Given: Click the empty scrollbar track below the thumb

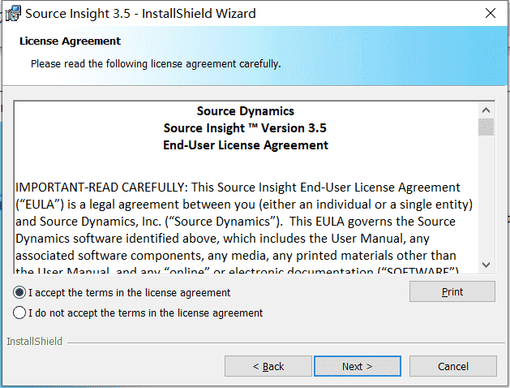Looking at the screenshot, I should point(486,196).
